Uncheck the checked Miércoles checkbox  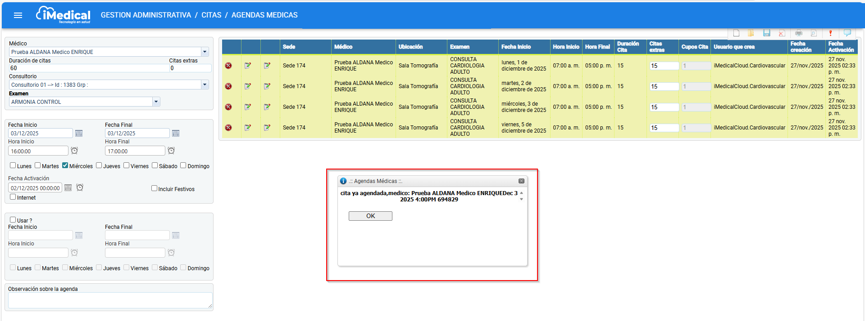pyautogui.click(x=65, y=165)
